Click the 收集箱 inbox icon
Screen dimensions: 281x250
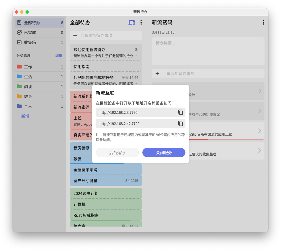(19, 42)
